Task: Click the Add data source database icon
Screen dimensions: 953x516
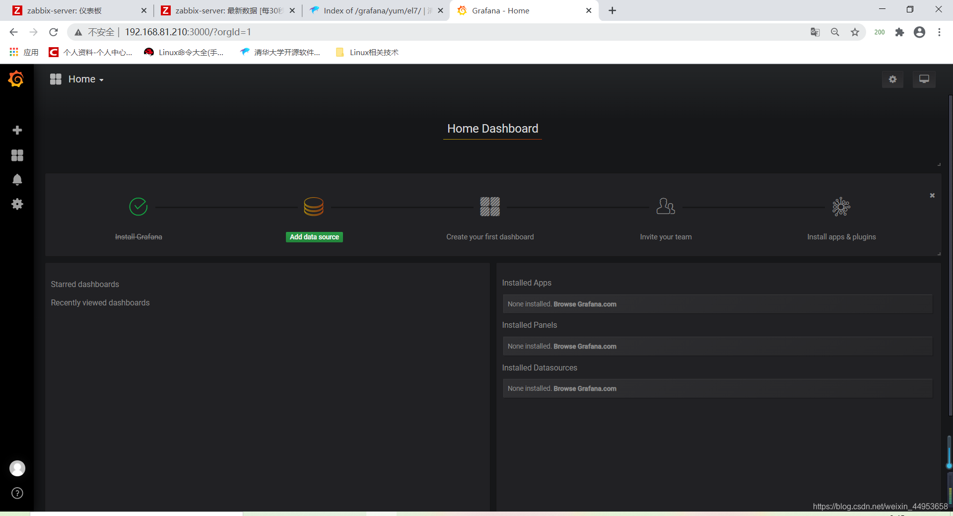Action: (314, 207)
